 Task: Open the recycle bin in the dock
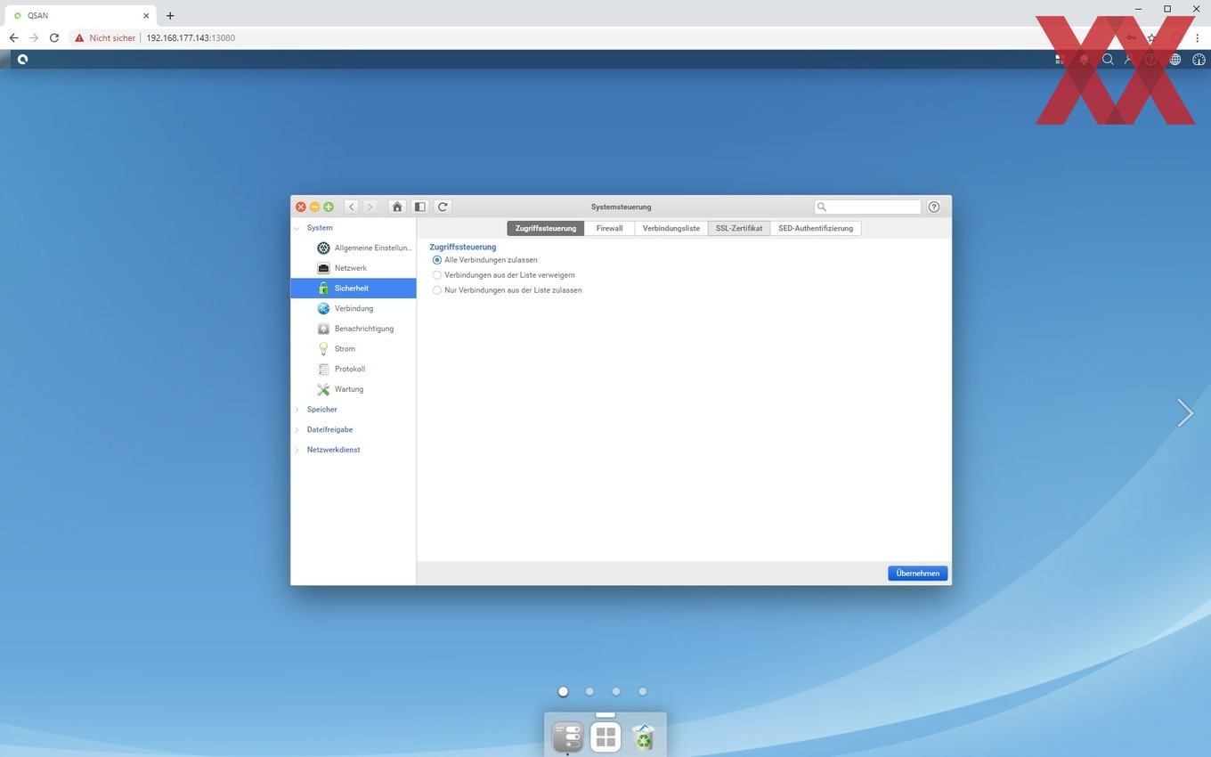(x=643, y=737)
